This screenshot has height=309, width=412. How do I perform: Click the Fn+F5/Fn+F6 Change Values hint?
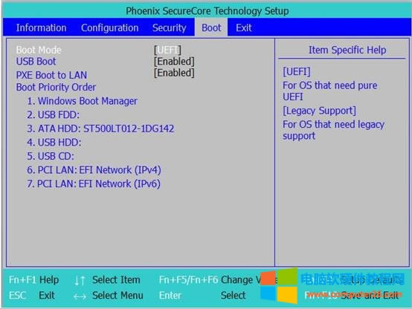218,280
